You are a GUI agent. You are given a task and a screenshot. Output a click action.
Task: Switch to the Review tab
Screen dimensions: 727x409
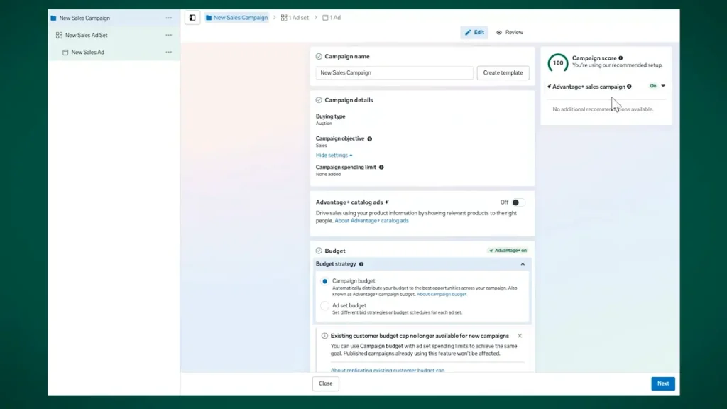(510, 33)
